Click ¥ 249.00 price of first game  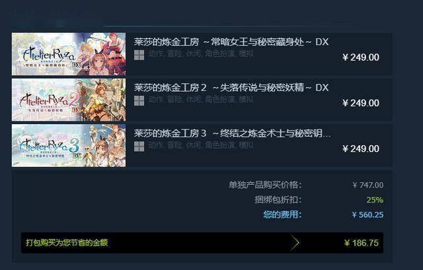pos(361,57)
